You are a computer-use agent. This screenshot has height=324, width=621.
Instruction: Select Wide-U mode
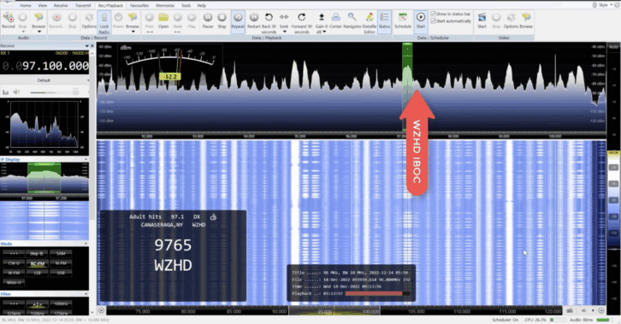tap(14, 282)
